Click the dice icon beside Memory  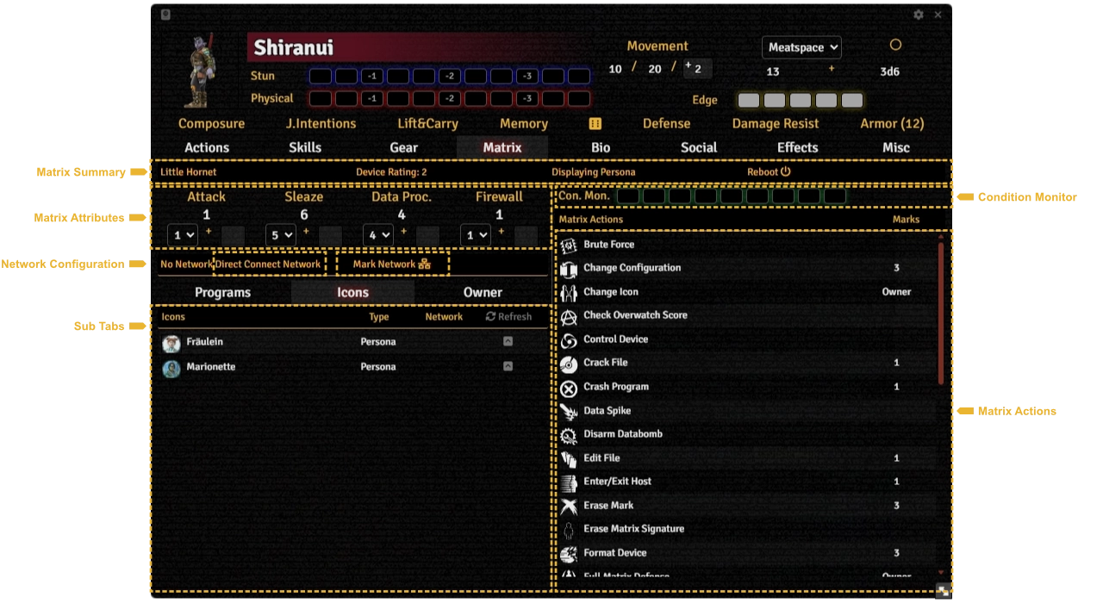pyautogui.click(x=595, y=124)
